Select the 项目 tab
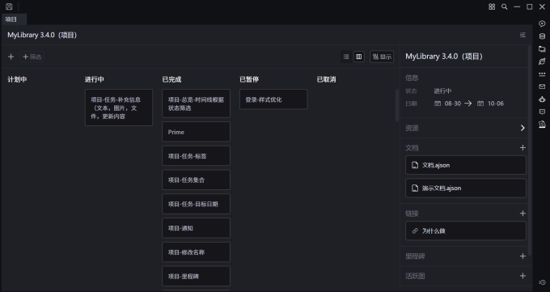 [11, 19]
